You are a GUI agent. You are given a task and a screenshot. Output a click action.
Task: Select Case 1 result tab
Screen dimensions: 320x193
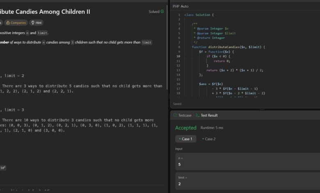click(x=186, y=139)
